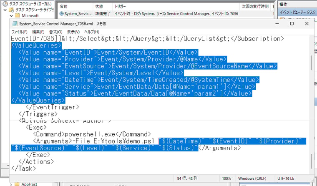Select タスク スケジューラ (ローカル) root node

pyautogui.click(x=30, y=4)
